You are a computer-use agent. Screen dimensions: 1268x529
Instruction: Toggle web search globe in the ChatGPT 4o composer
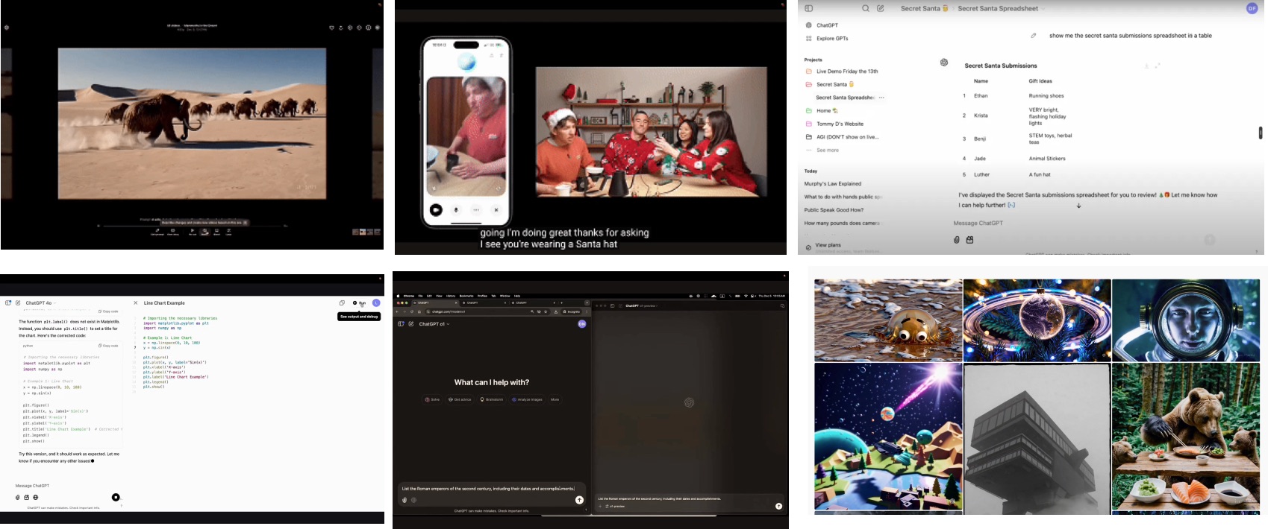[x=35, y=497]
